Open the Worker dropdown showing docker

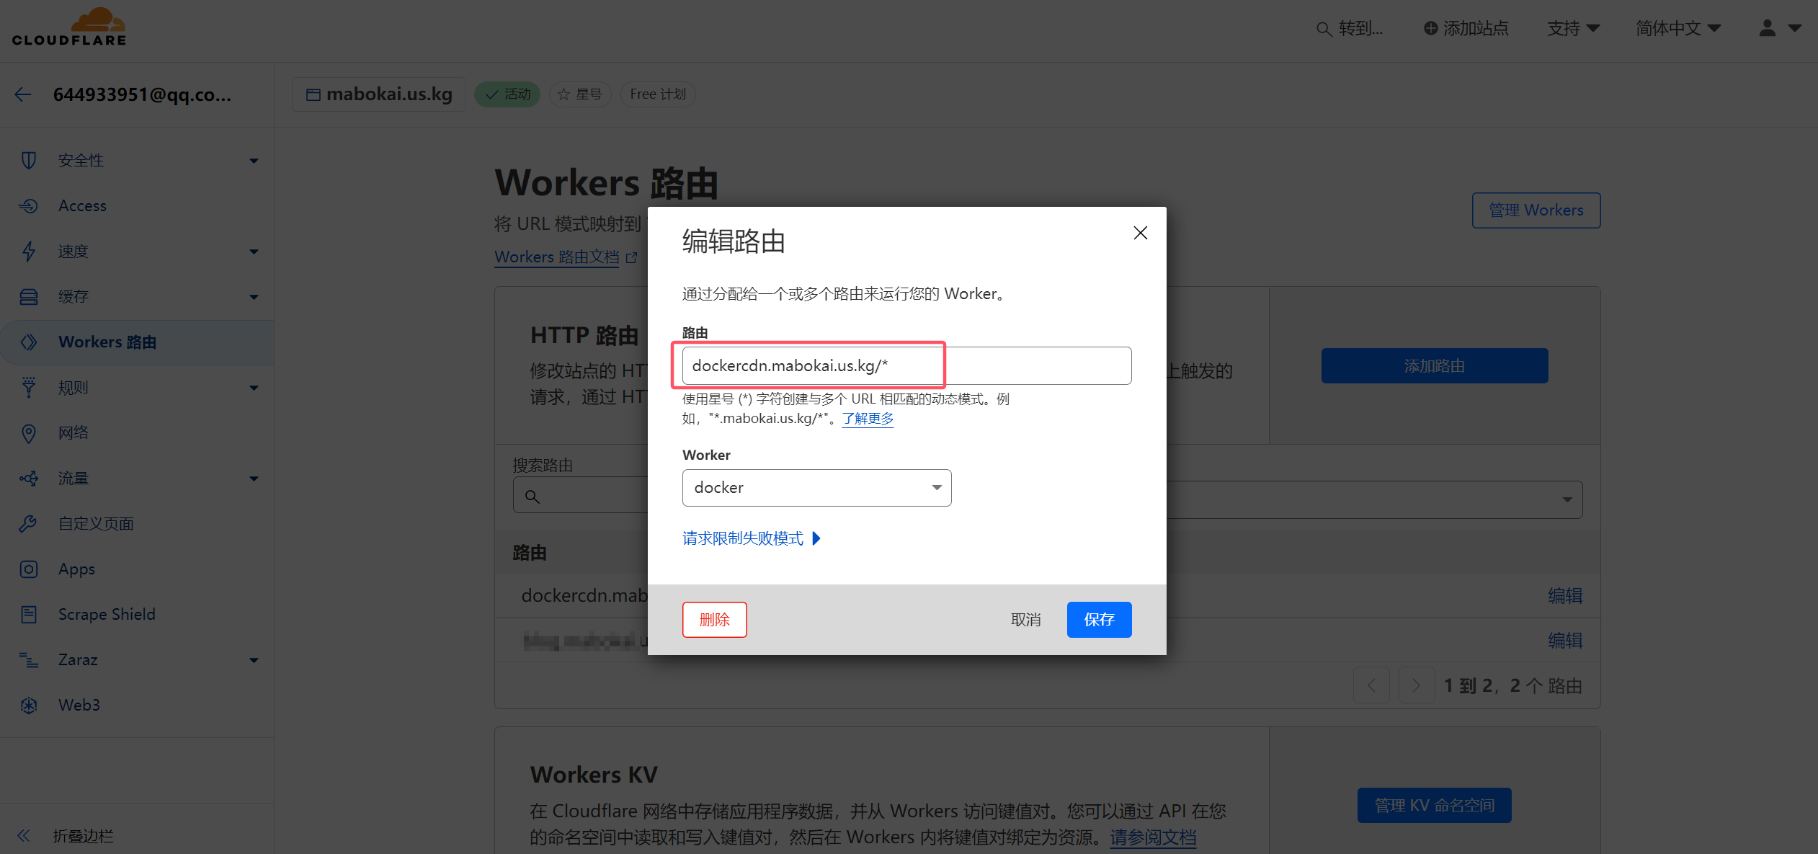pos(816,487)
